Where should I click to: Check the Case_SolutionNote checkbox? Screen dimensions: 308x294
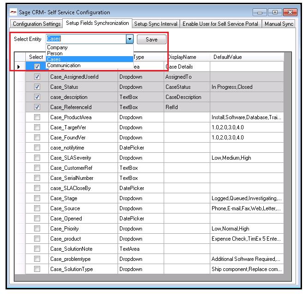(x=37, y=249)
